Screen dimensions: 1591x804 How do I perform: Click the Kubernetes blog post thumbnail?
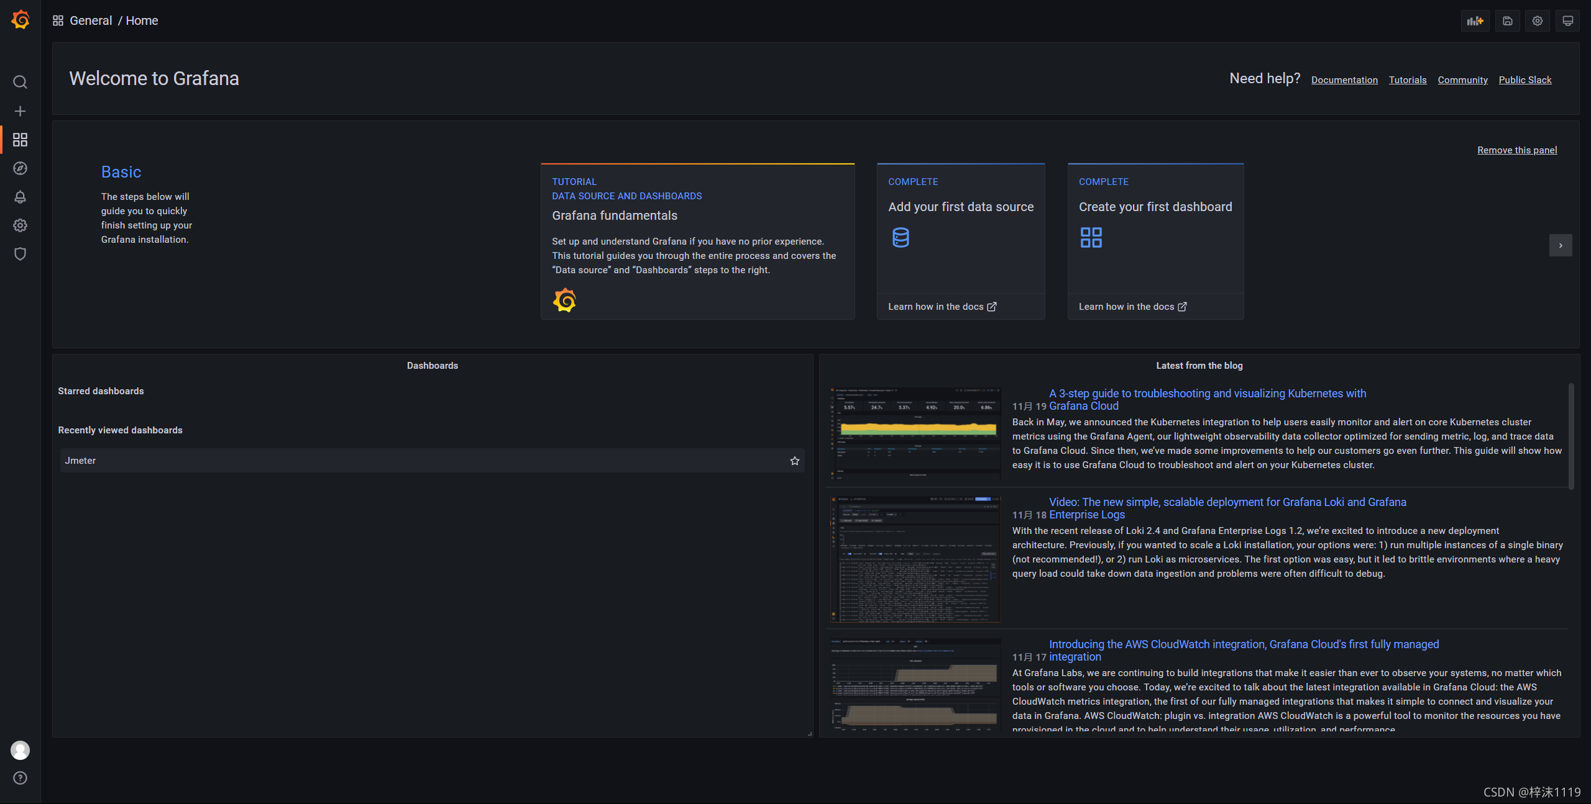pos(915,433)
